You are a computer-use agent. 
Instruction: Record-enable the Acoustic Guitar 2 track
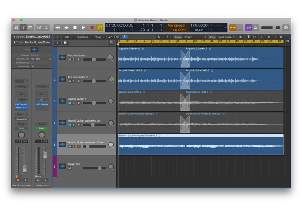79,81
